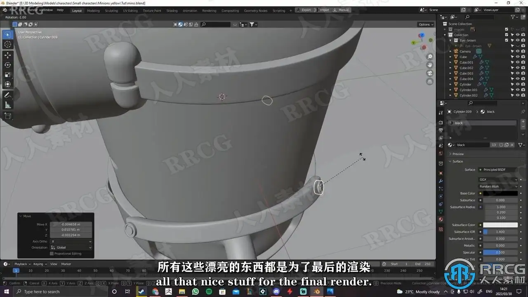The width and height of the screenshot is (528, 297).
Task: Unlink the black material with X
Action: click(x=512, y=145)
